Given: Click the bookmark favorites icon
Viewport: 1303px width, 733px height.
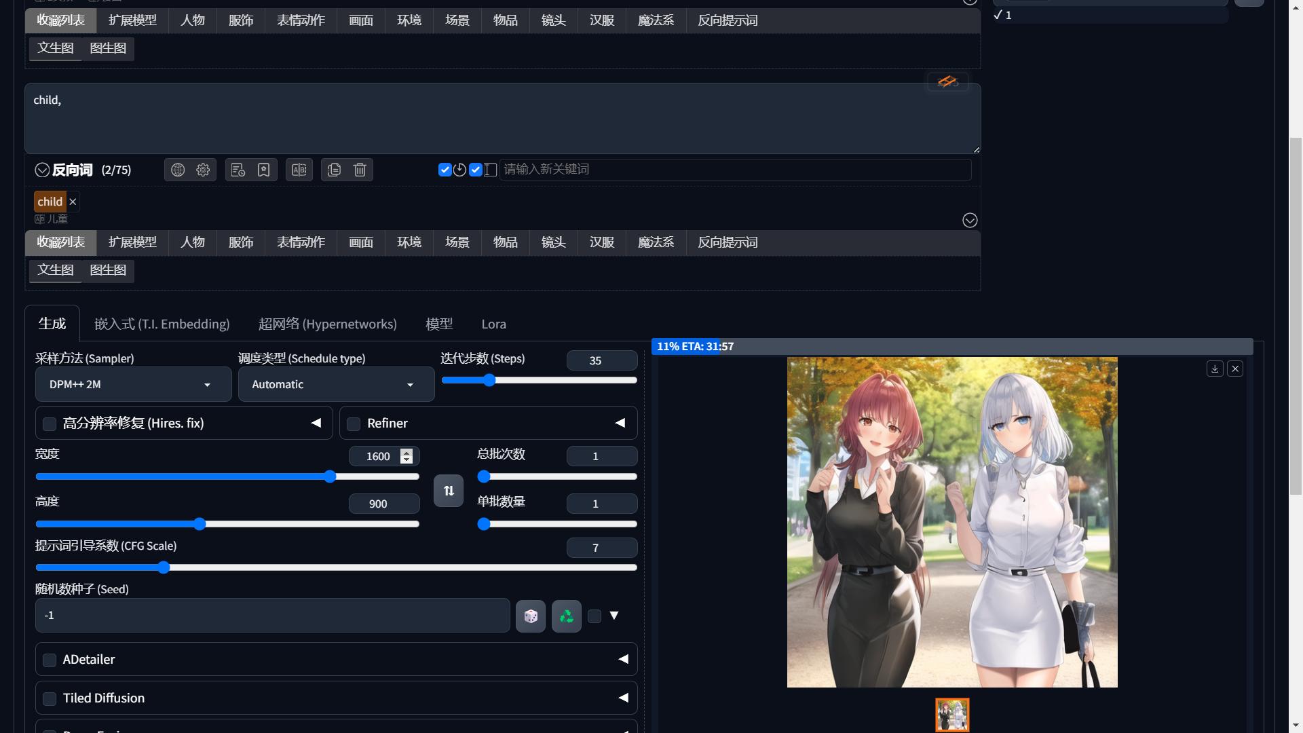Looking at the screenshot, I should tap(264, 170).
